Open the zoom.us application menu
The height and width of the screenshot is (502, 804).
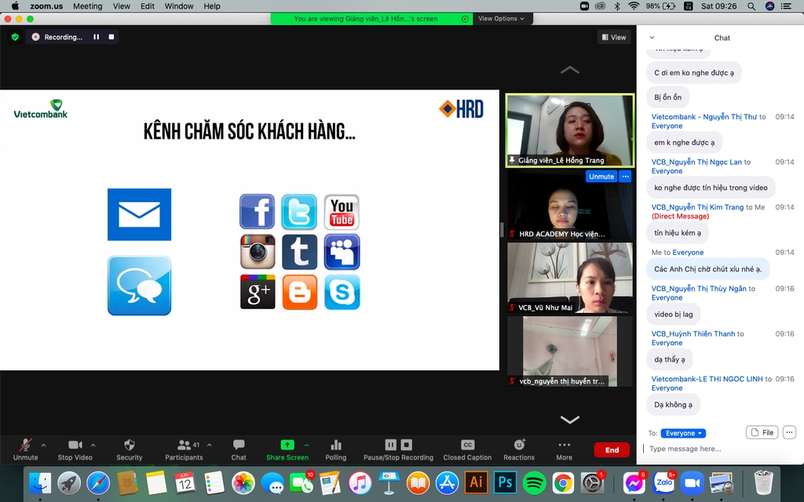click(x=46, y=6)
